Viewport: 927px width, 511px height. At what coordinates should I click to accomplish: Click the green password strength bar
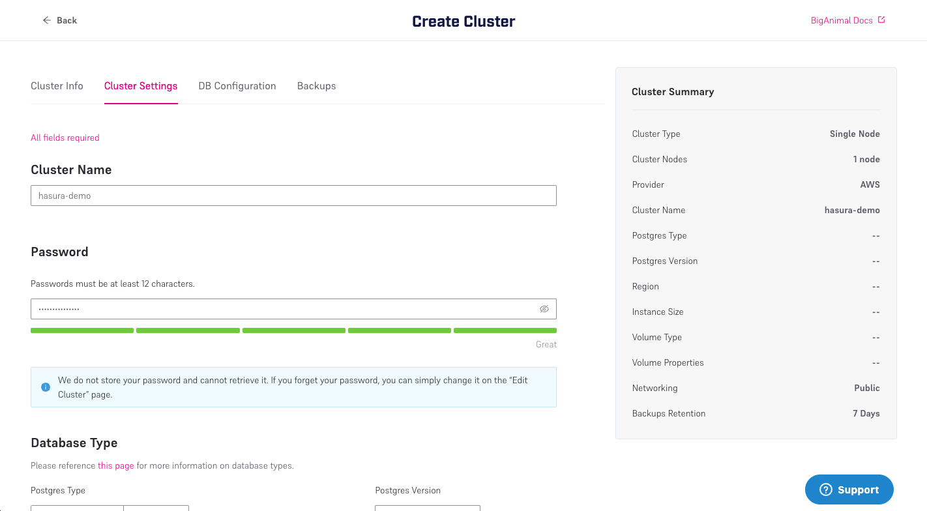(x=293, y=330)
